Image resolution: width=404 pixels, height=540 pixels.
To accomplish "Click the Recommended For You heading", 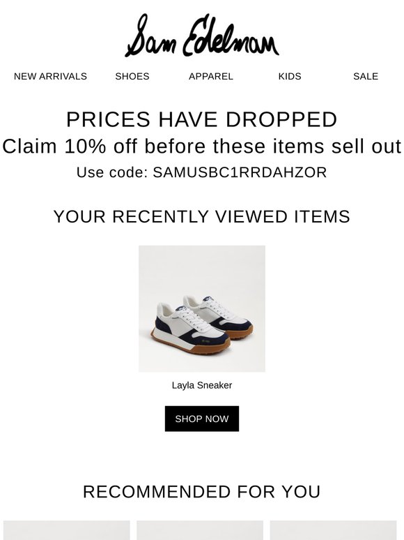I will 202,491.
